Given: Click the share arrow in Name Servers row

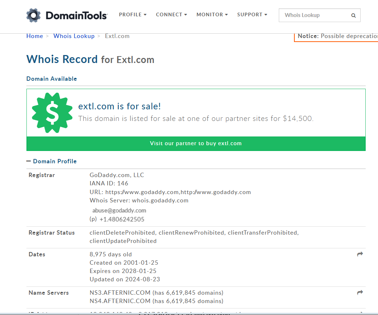Looking at the screenshot, I should [x=360, y=293].
